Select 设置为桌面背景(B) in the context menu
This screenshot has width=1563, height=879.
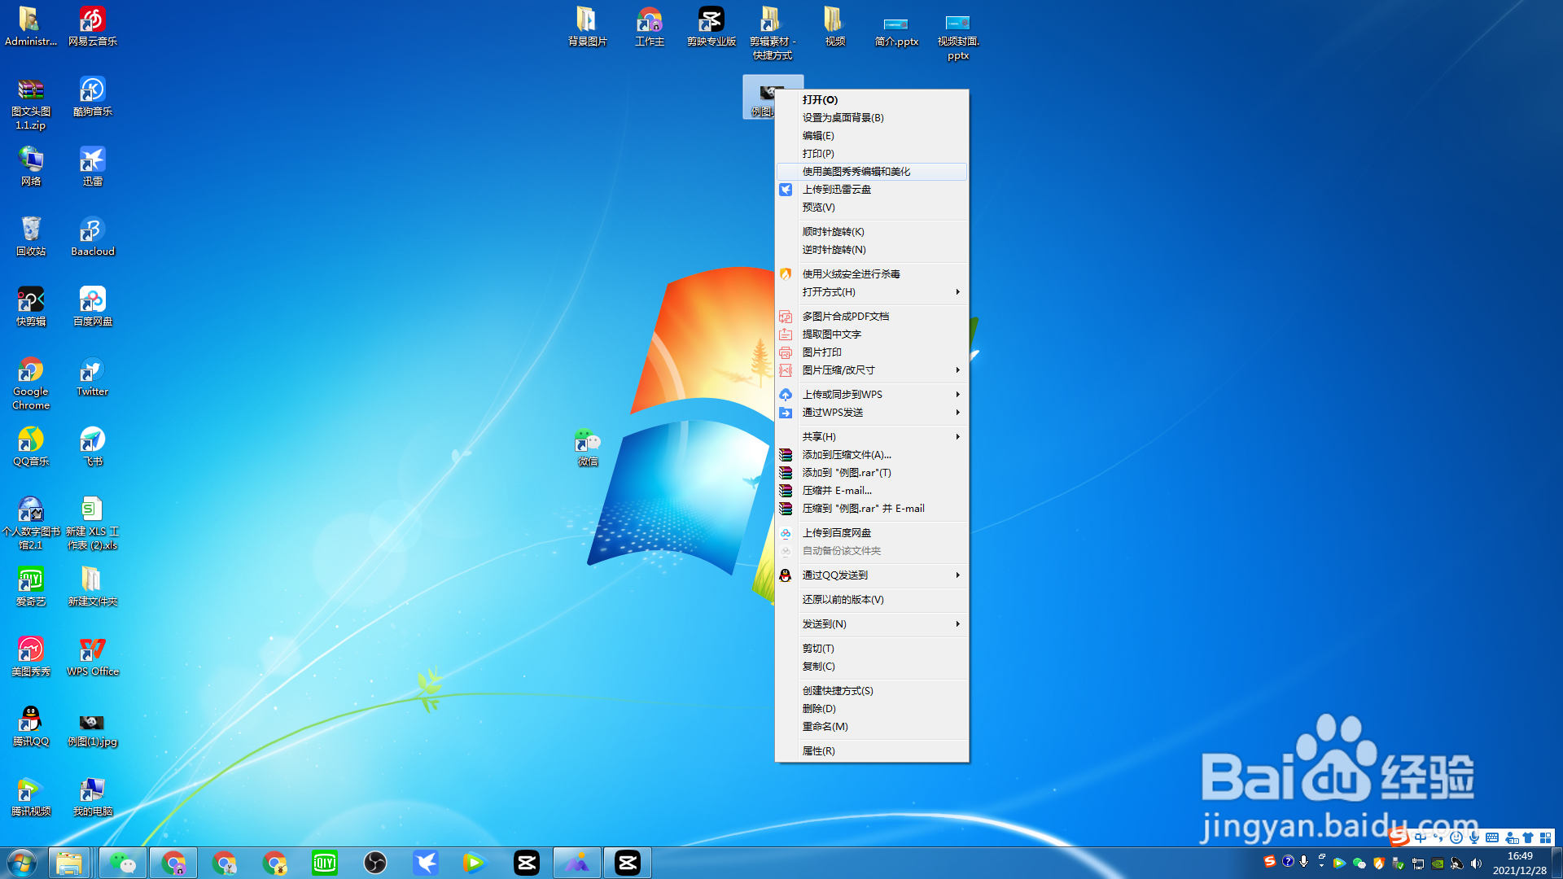pos(843,118)
